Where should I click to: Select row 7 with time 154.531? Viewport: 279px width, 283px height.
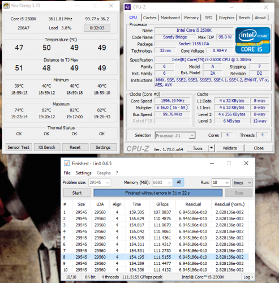tap(156, 251)
